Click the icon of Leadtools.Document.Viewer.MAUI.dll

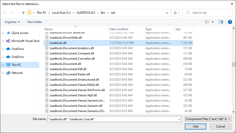(47, 85)
